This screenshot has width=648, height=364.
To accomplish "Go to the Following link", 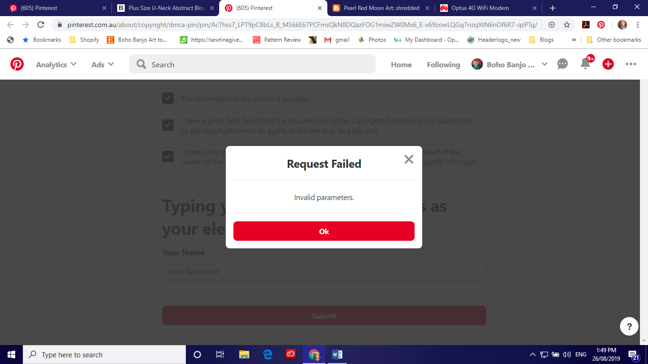I will point(444,64).
